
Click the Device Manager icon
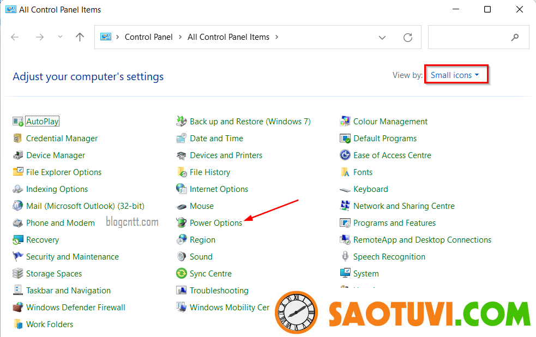pos(18,155)
